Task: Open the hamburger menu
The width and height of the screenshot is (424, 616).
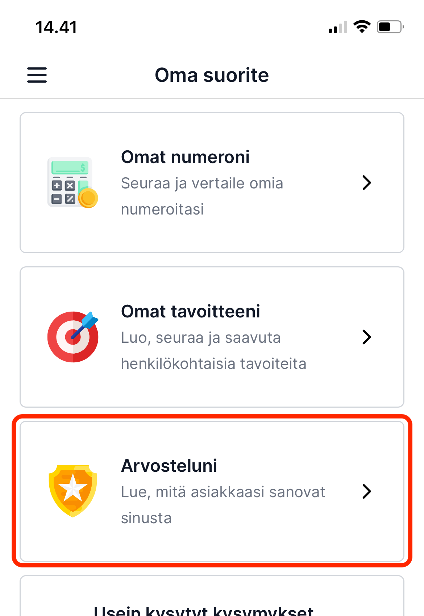Action: pyautogui.click(x=37, y=75)
